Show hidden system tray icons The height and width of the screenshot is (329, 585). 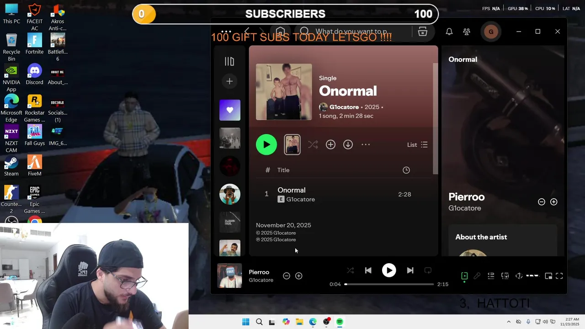click(x=509, y=322)
